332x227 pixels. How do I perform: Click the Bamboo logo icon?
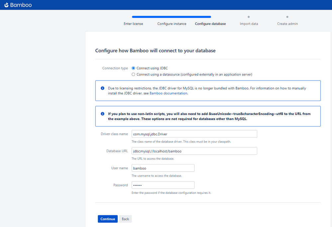pyautogui.click(x=6, y=5)
